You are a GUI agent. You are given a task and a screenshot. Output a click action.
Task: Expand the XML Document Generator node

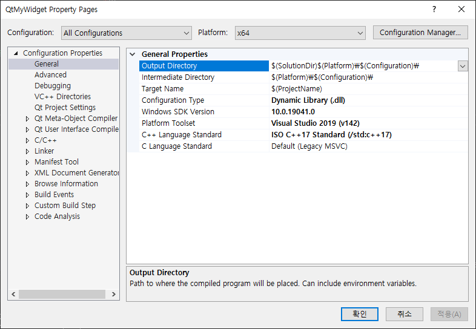coord(27,173)
